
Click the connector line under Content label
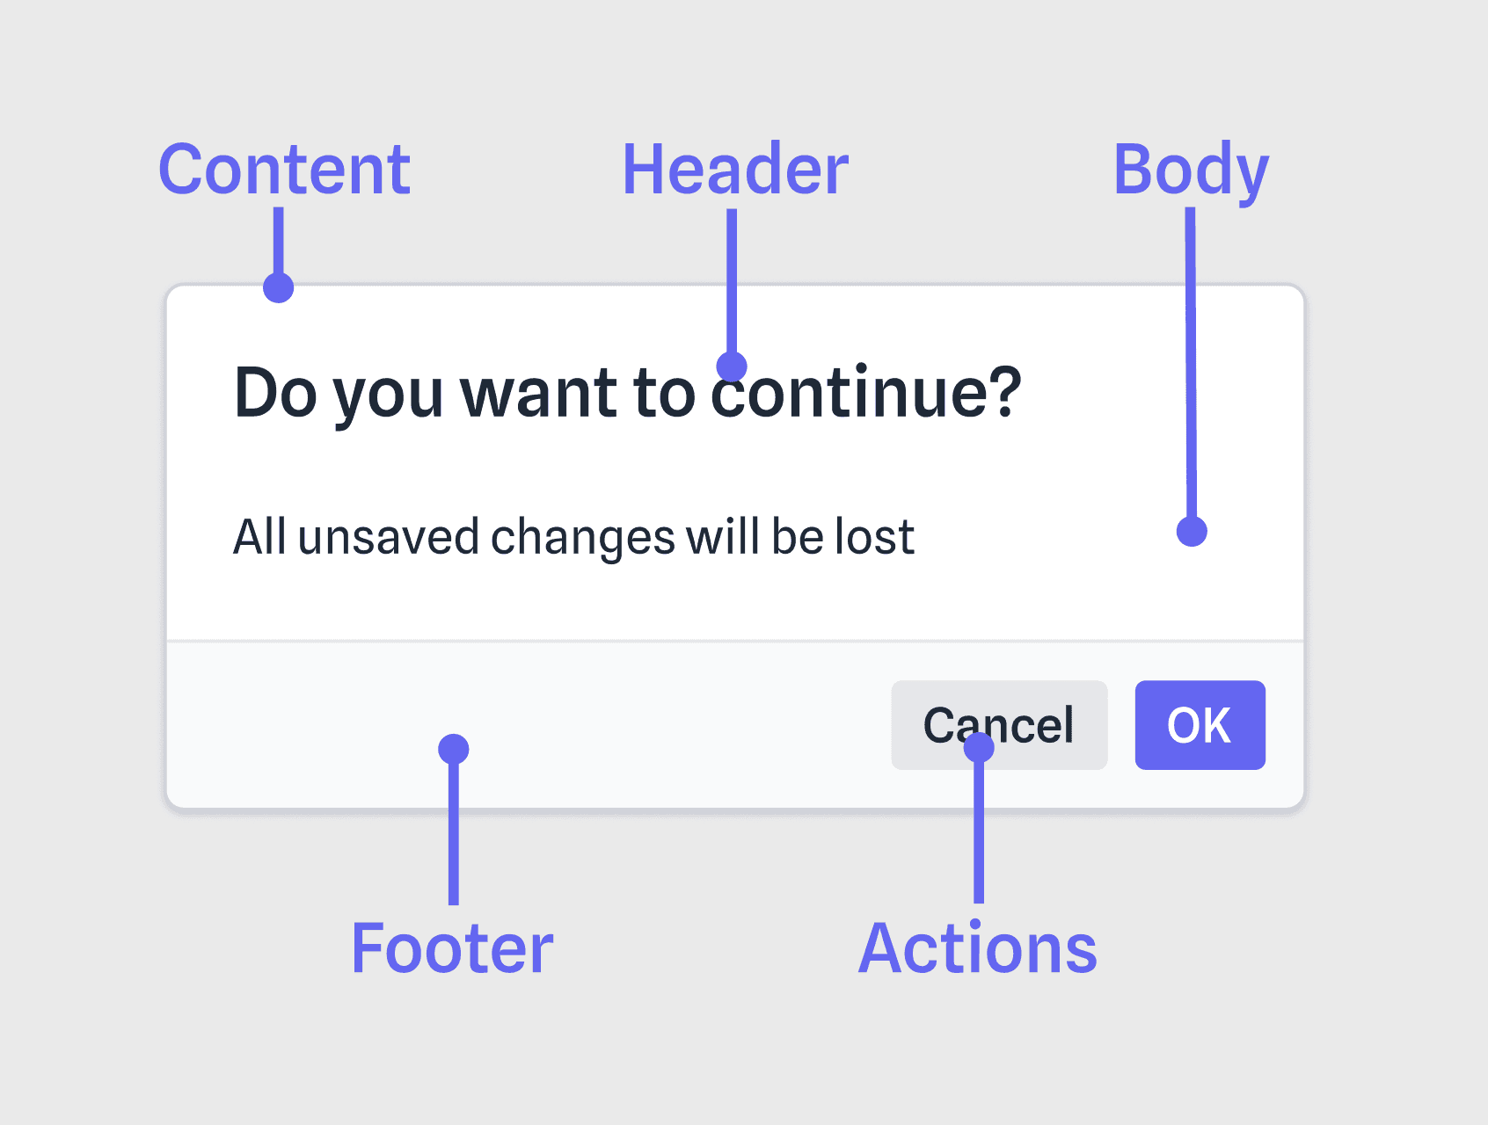coord(279,241)
